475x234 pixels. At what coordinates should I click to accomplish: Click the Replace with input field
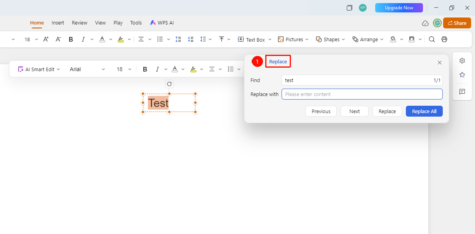(x=362, y=94)
